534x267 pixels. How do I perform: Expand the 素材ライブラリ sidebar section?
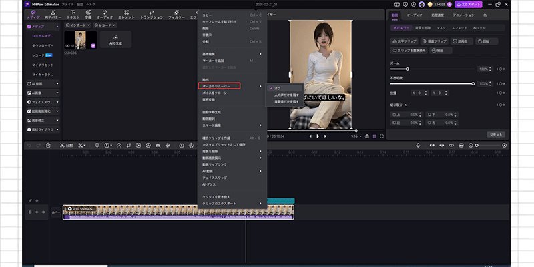43,129
